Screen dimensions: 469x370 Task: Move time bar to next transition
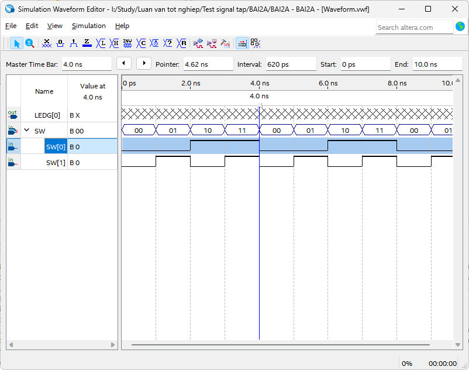(144, 63)
